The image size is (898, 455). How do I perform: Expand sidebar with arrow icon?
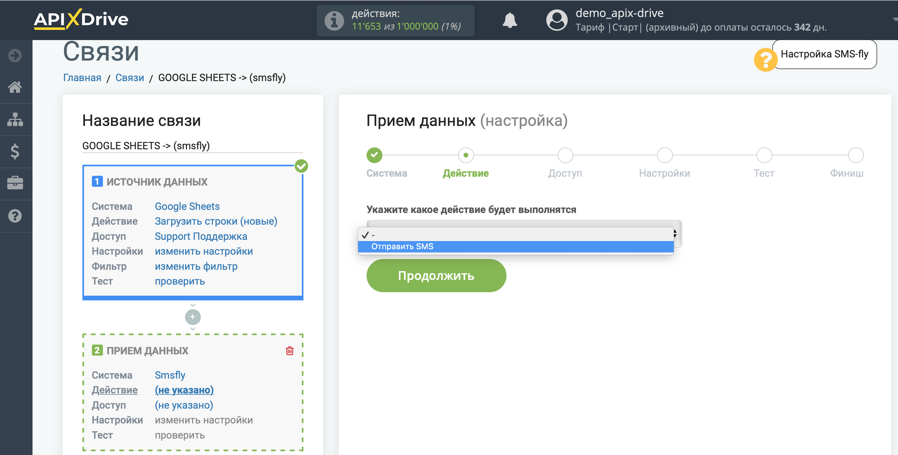pos(15,56)
